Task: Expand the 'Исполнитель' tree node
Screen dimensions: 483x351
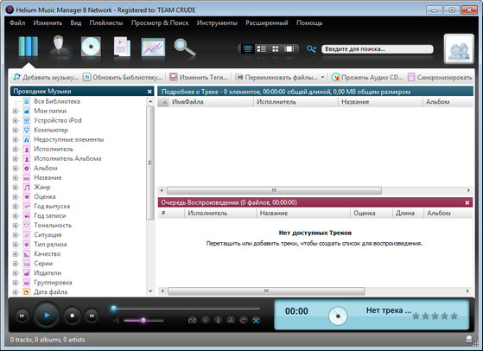Action: (x=15, y=150)
